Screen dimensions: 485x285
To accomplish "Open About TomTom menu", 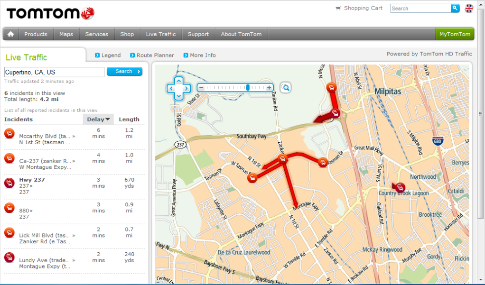I will point(241,34).
